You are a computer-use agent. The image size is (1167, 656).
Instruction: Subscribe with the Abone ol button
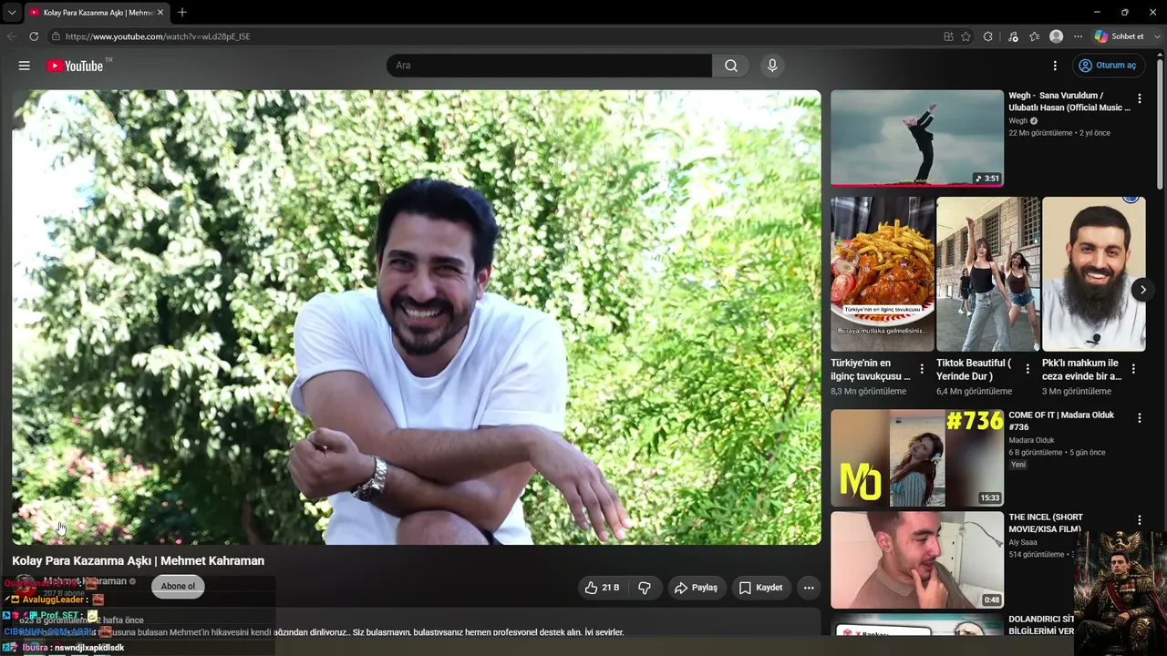pos(178,587)
